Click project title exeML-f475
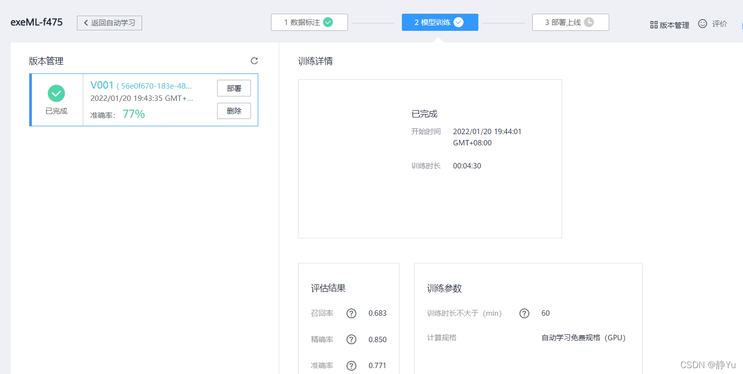Screen dimensions: 743x374 coord(36,22)
